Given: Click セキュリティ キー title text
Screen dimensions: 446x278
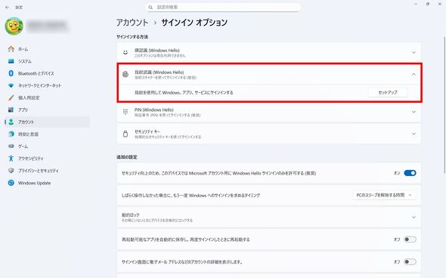Looking at the screenshot, I should [x=147, y=131].
